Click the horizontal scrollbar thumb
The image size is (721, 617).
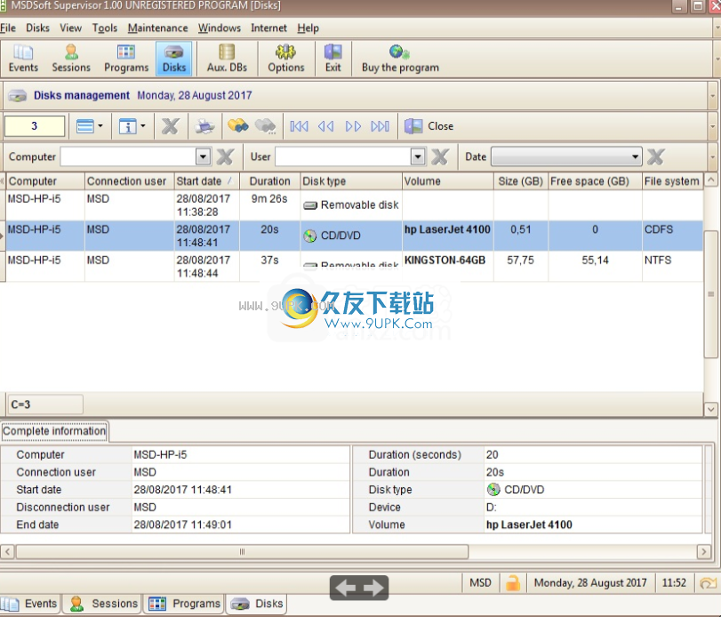243,551
